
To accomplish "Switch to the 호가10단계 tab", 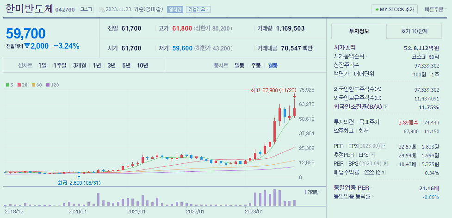I will point(414,31).
